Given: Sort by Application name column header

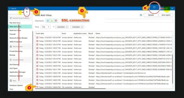Looking at the screenshot, I should pos(80,33).
